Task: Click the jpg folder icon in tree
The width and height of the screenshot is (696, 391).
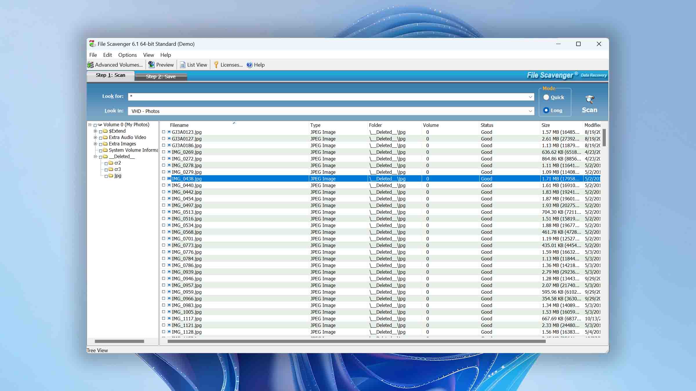Action: coord(111,176)
